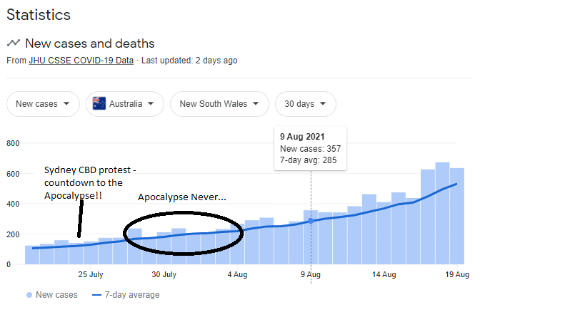This screenshot has width=585, height=327.
Task: Click the last bar at 19 Aug
Action: tap(457, 216)
